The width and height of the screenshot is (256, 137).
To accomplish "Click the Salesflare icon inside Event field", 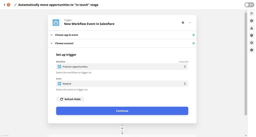I will click(x=60, y=84).
